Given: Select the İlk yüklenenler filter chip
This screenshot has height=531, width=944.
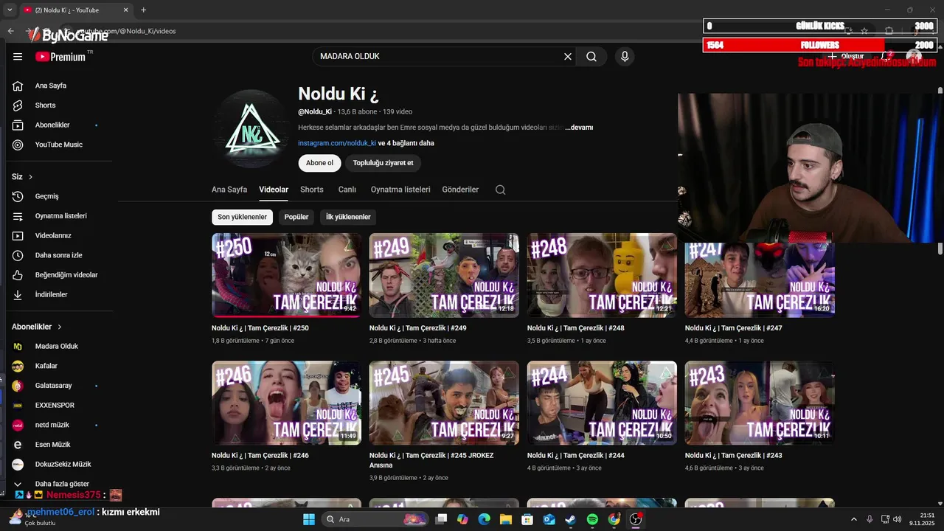Looking at the screenshot, I should point(348,217).
